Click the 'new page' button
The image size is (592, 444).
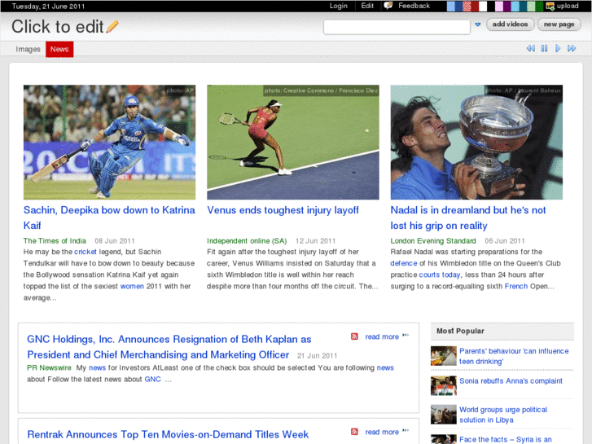(559, 24)
